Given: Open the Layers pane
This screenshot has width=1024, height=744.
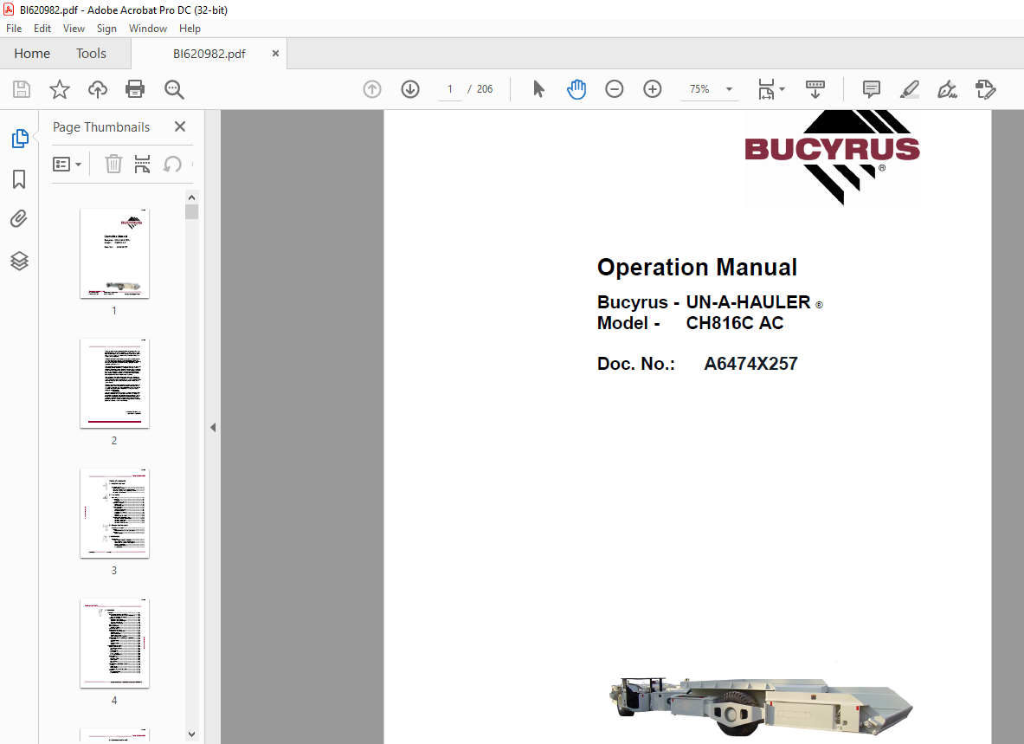Looking at the screenshot, I should point(20,261).
